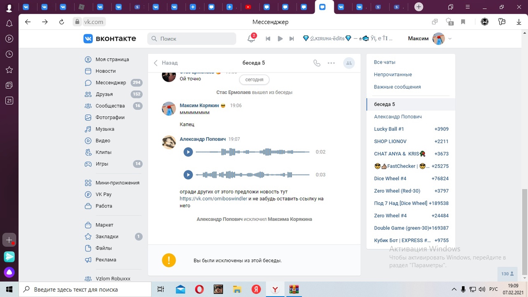Expand the Максим profile dropdown

[x=450, y=39]
